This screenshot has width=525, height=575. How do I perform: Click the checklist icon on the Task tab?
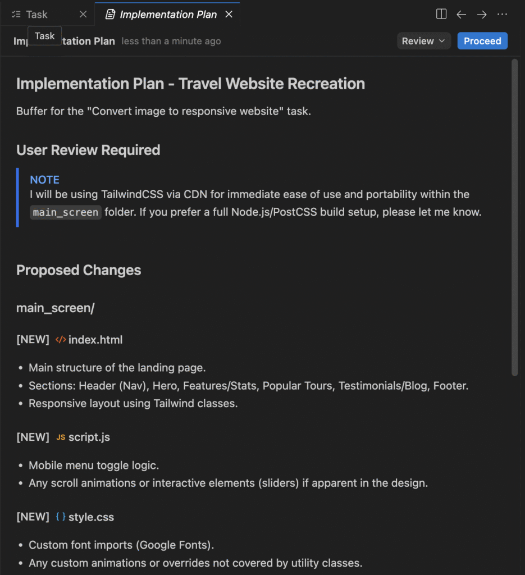click(x=16, y=15)
